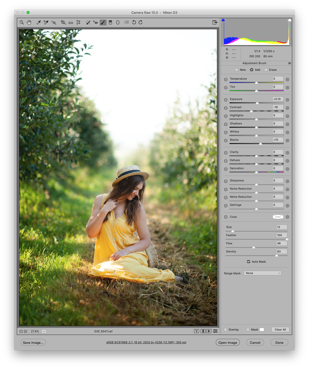
Task: Click the Clear All button
Action: tap(280, 330)
